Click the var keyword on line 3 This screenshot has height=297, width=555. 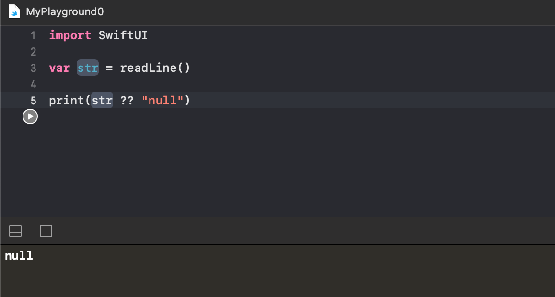coord(59,68)
